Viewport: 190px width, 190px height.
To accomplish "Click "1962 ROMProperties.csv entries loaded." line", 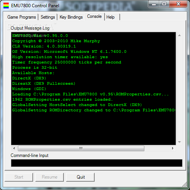I will 62,100.
